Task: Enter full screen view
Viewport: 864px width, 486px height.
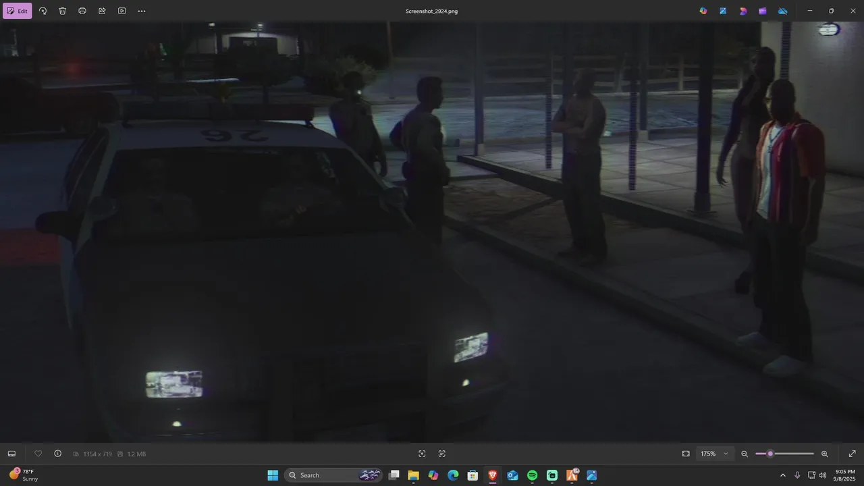Action: [852, 454]
